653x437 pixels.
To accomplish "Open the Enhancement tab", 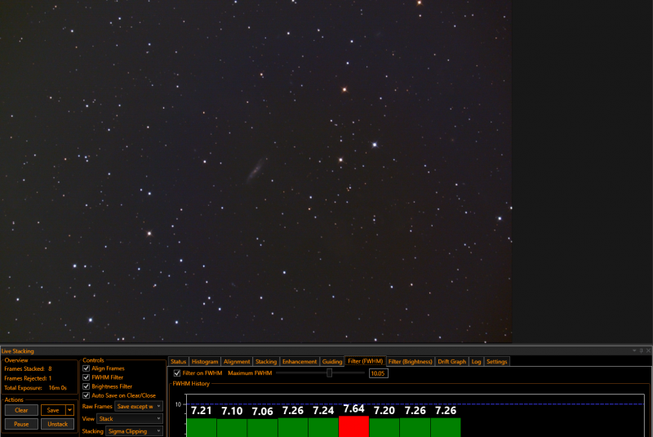I will (300, 362).
